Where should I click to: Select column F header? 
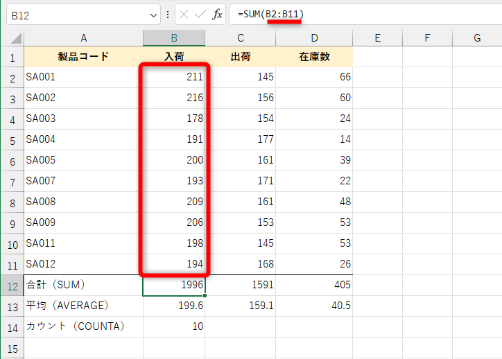click(x=427, y=38)
